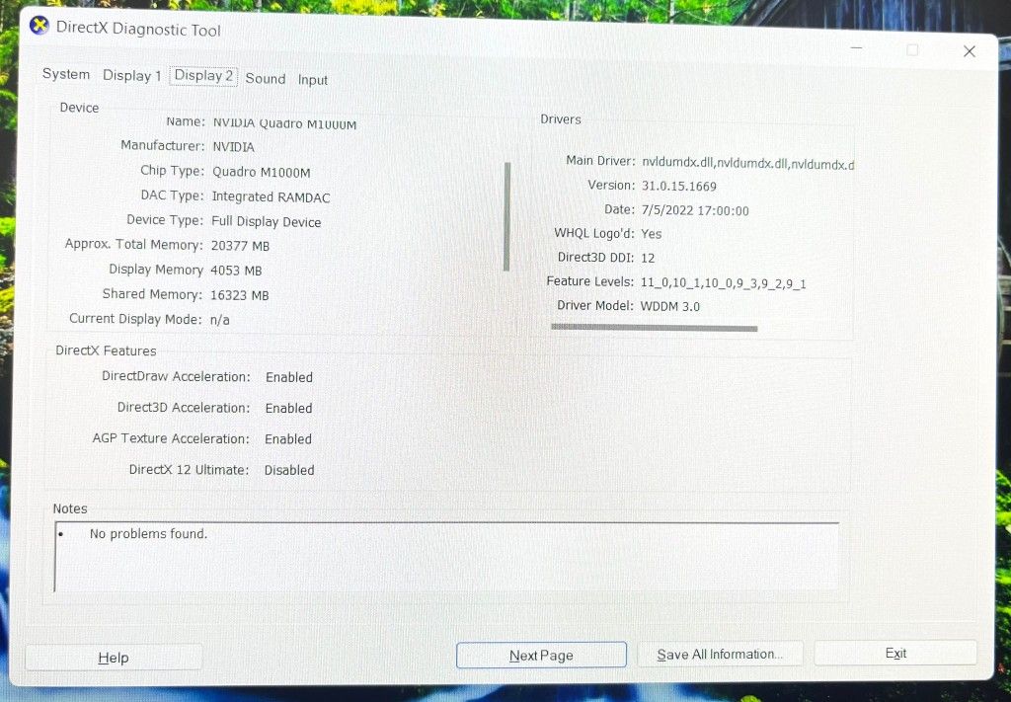Viewport: 1011px width, 702px height.
Task: Advance using the Next Page button
Action: (x=540, y=654)
